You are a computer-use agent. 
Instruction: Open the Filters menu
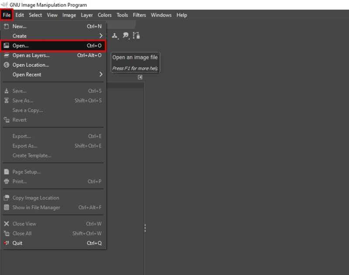pos(139,15)
